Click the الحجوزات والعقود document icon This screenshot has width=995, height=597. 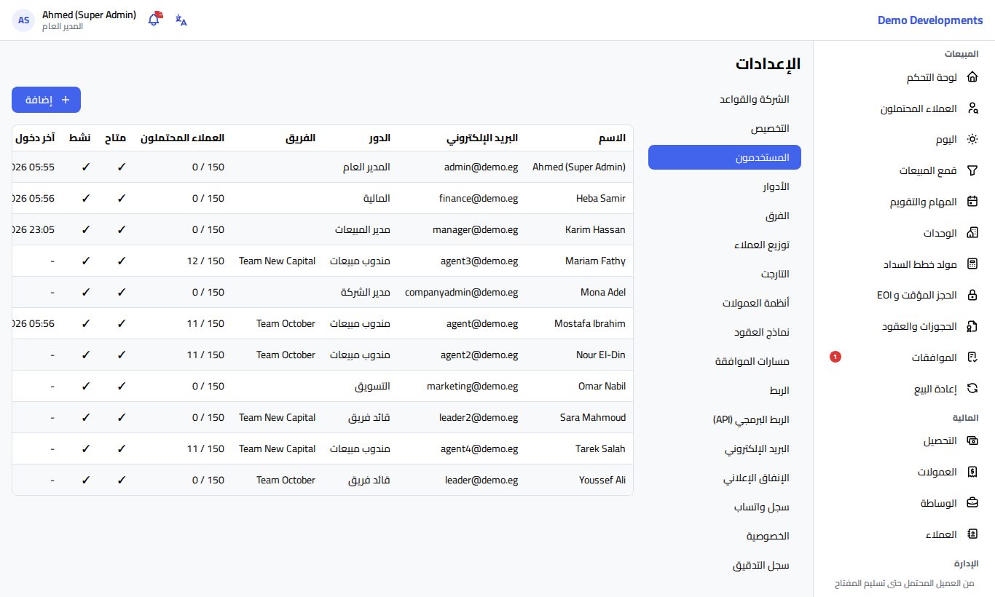(972, 326)
